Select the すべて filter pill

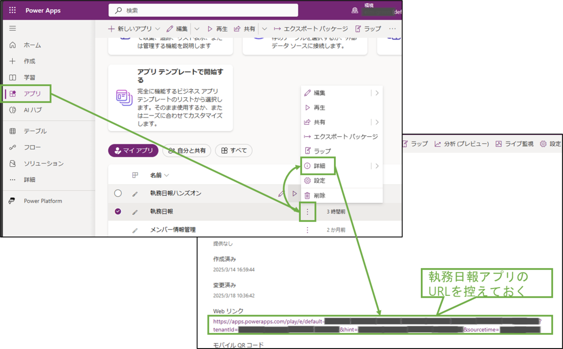(x=234, y=150)
